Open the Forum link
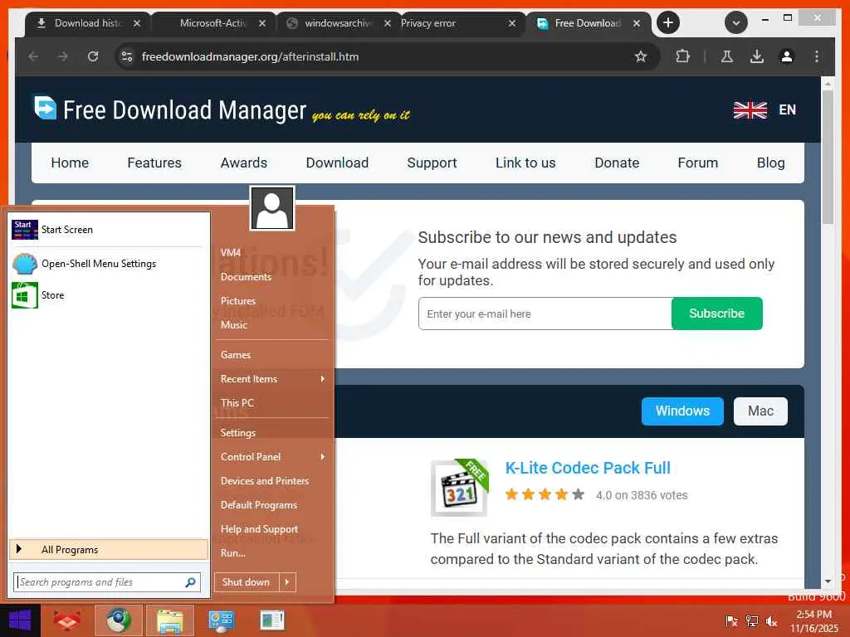850x637 pixels. (x=697, y=163)
